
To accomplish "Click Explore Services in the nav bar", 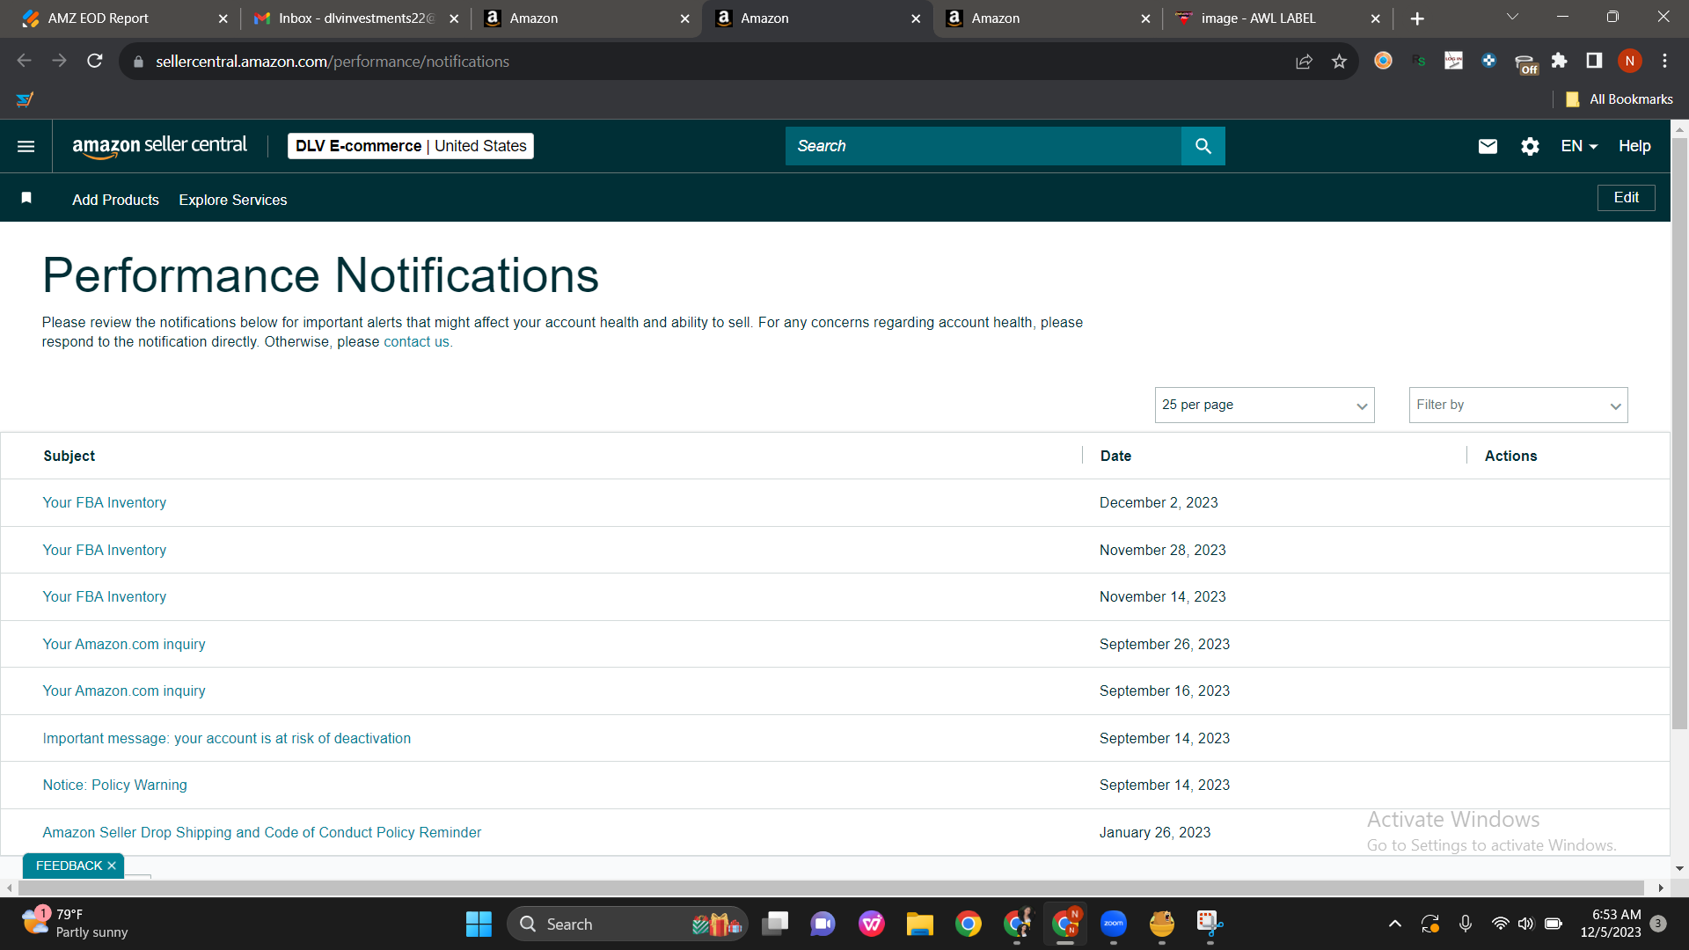I will pyautogui.click(x=233, y=200).
